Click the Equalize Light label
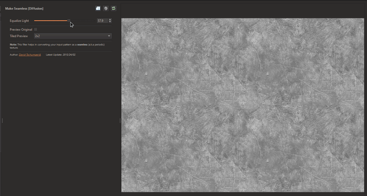The image size is (367, 196). click(x=19, y=21)
